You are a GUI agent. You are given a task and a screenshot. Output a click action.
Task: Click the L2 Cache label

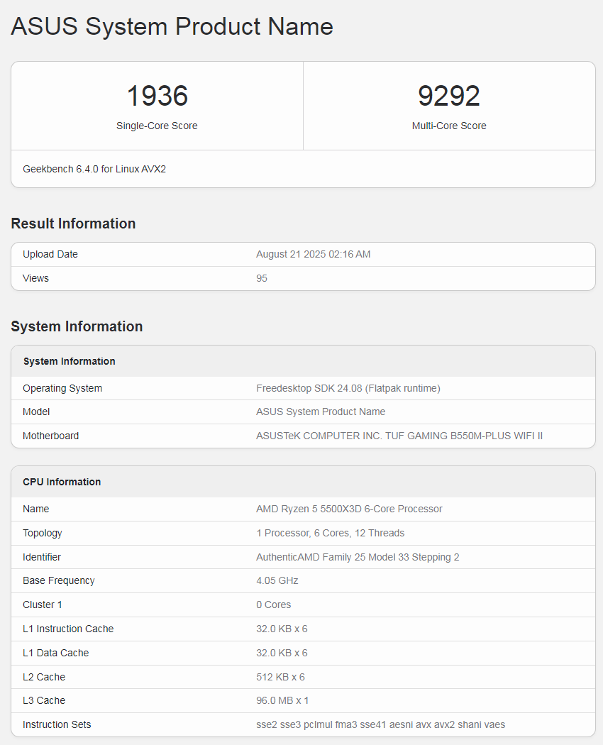coord(44,677)
